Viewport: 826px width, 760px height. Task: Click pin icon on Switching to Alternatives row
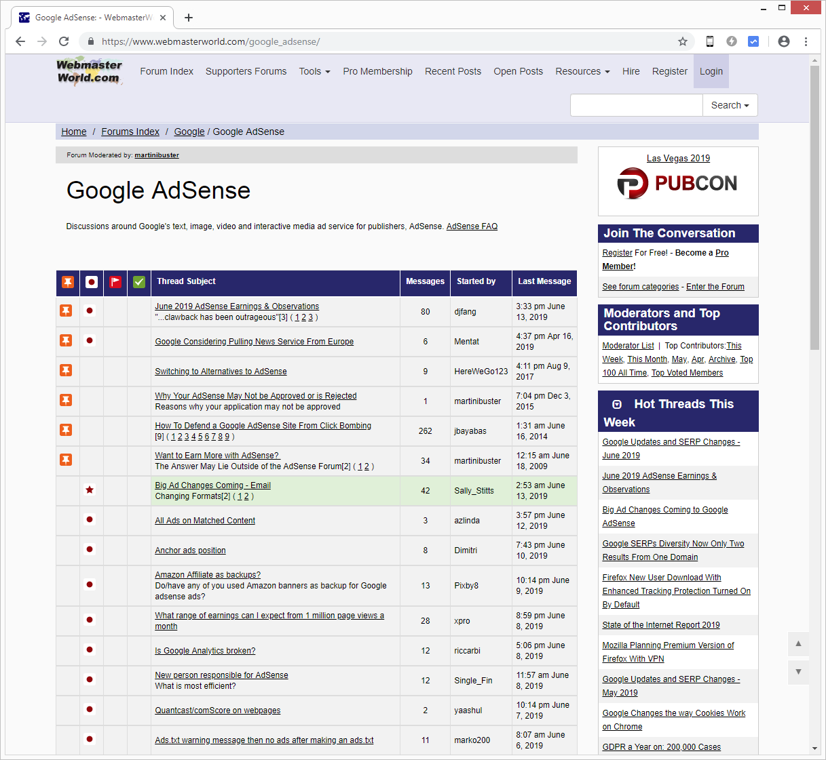coord(66,370)
